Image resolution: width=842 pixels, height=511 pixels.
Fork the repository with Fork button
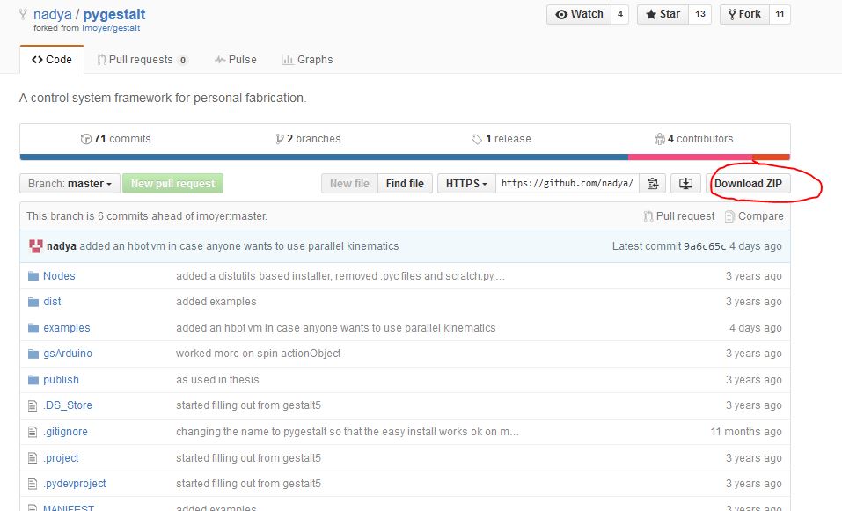point(744,14)
